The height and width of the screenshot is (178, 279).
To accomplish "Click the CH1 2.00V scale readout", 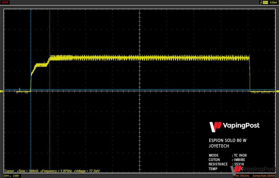I will (x=11, y=176).
